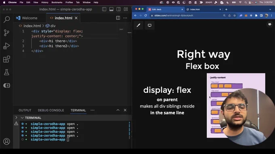The width and height of the screenshot is (275, 154).
Task: Click the closing </div> on line 4
Action: 37,51
